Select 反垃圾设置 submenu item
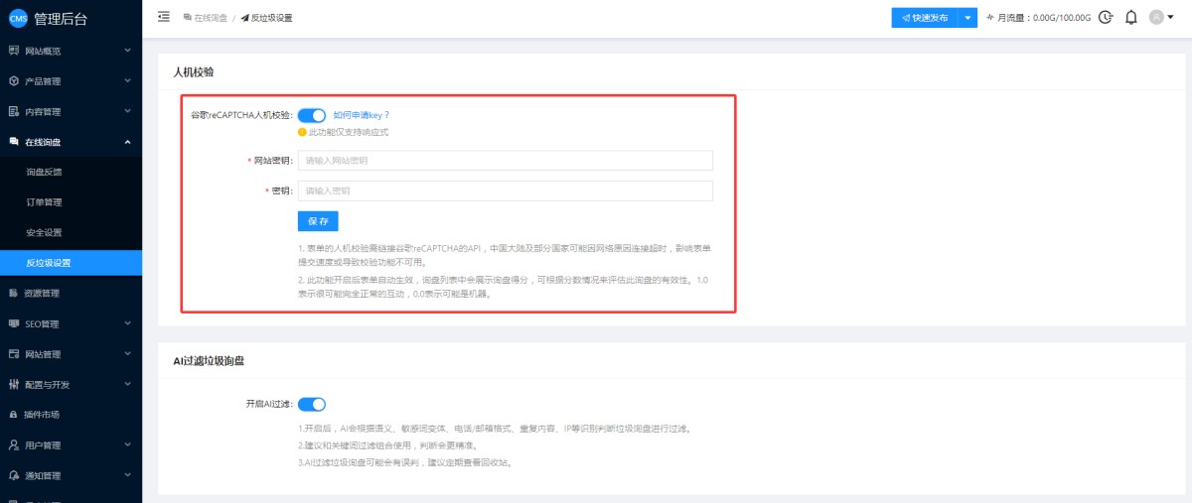The height and width of the screenshot is (503, 1192). 71,263
